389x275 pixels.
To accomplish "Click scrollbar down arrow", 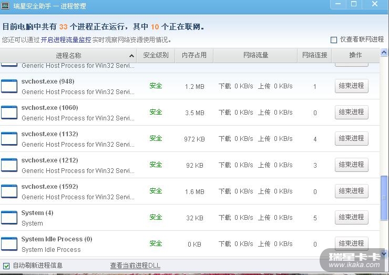I will [384, 253].
